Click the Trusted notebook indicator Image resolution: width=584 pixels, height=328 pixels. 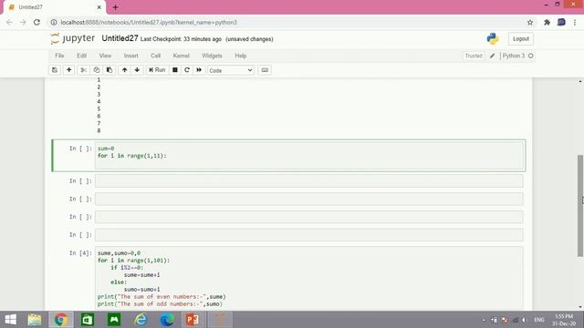tap(474, 56)
